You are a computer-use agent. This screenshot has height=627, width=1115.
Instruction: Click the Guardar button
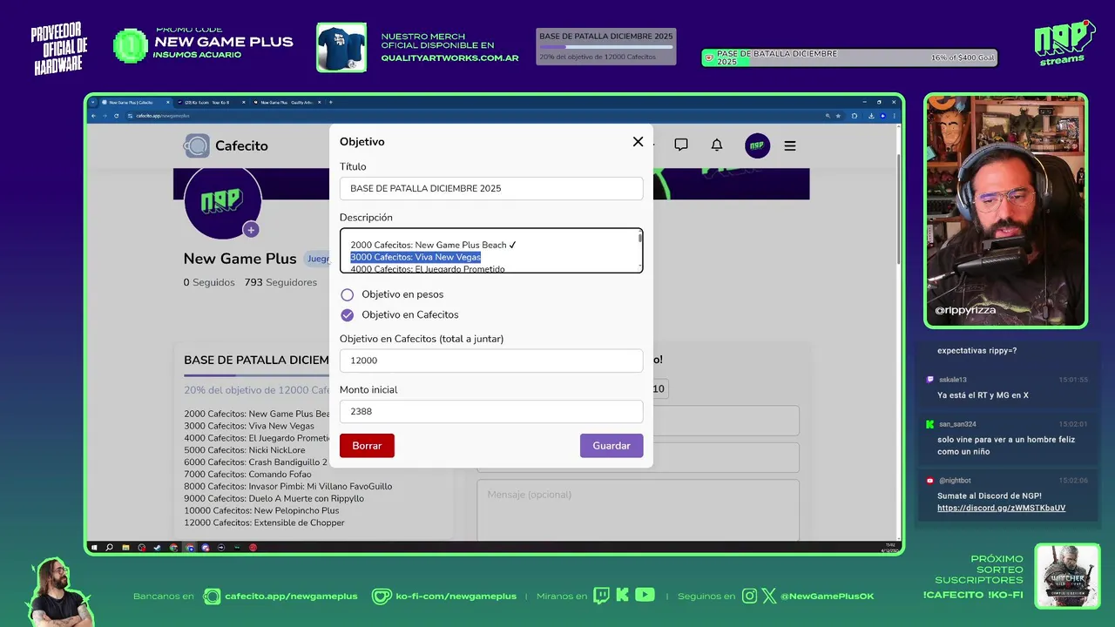(612, 446)
